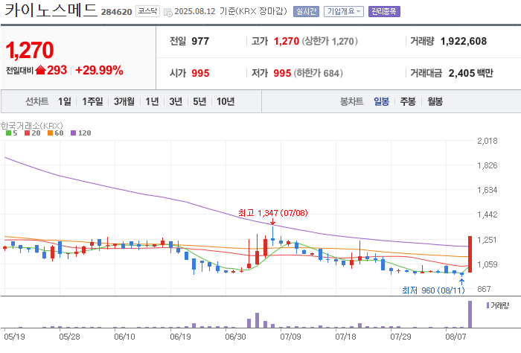Click the 08/07 date axis label
Image resolution: width=521 pixels, height=353 pixels.
456,337
